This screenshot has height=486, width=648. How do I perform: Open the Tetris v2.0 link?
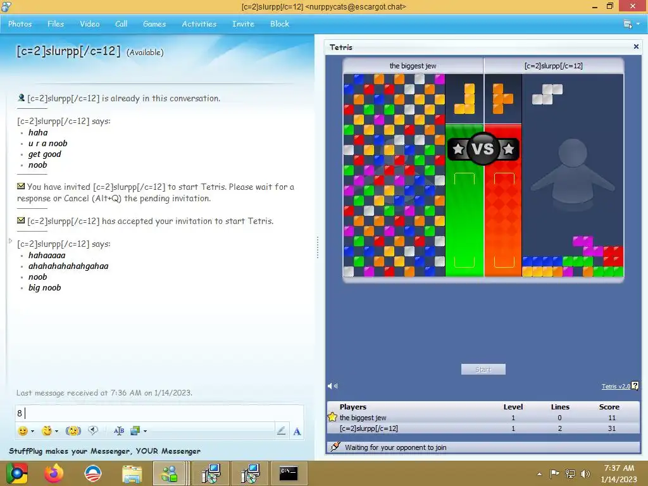[616, 387]
